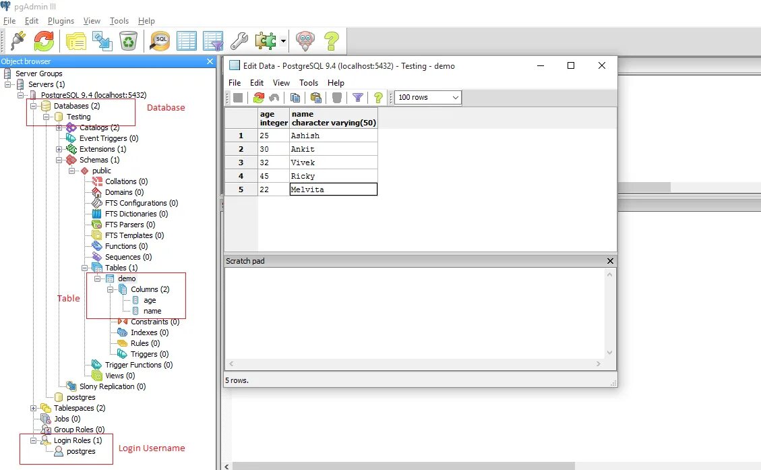The width and height of the screenshot is (761, 470).
Task: Open the main Tools menu
Action: pos(119,21)
